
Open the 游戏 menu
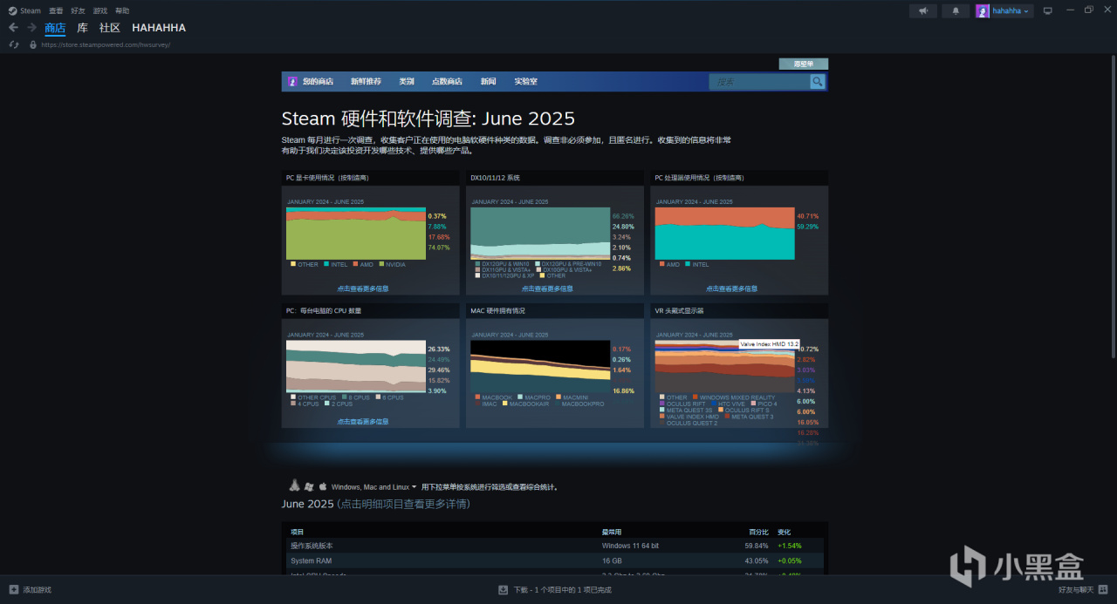point(100,10)
